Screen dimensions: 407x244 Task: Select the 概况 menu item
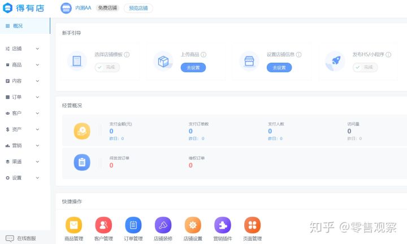pyautogui.click(x=25, y=26)
